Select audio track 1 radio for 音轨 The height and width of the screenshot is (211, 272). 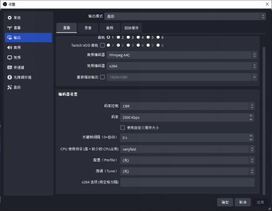108,37
